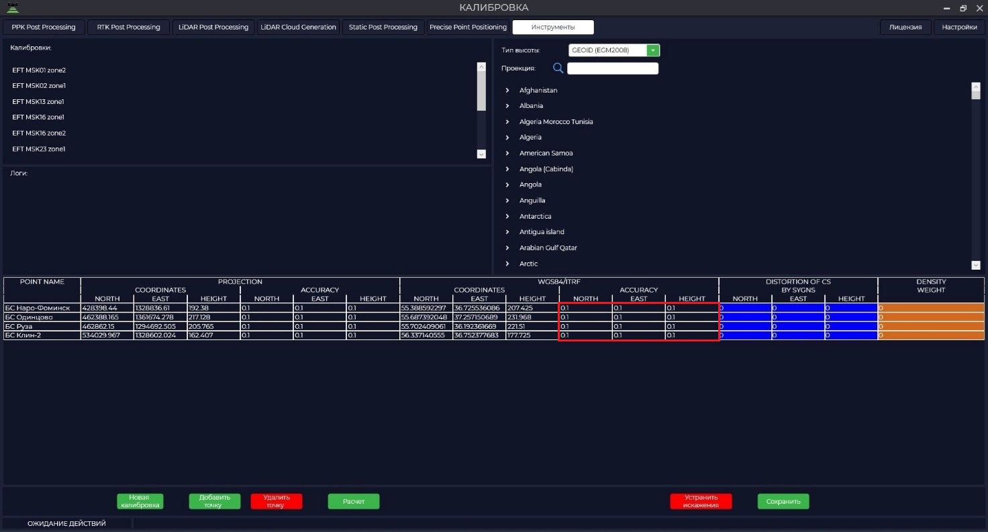Screen dimensions: 988x532
Task: Select Antigua island in projection list
Action: tap(542, 232)
